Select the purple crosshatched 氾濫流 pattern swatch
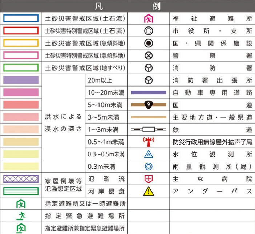 pyautogui.click(x=21, y=179)
